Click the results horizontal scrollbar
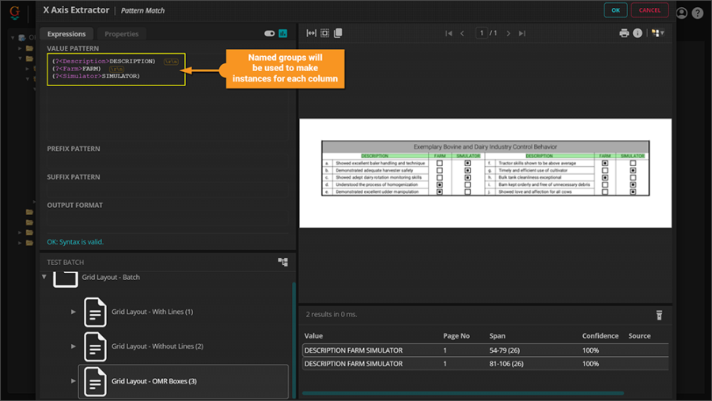 (463, 393)
